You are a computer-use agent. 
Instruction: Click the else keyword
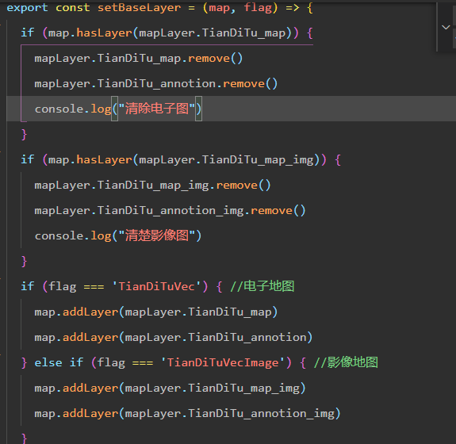[x=48, y=363]
